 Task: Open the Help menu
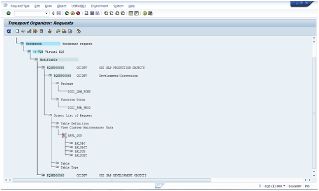pos(132,6)
